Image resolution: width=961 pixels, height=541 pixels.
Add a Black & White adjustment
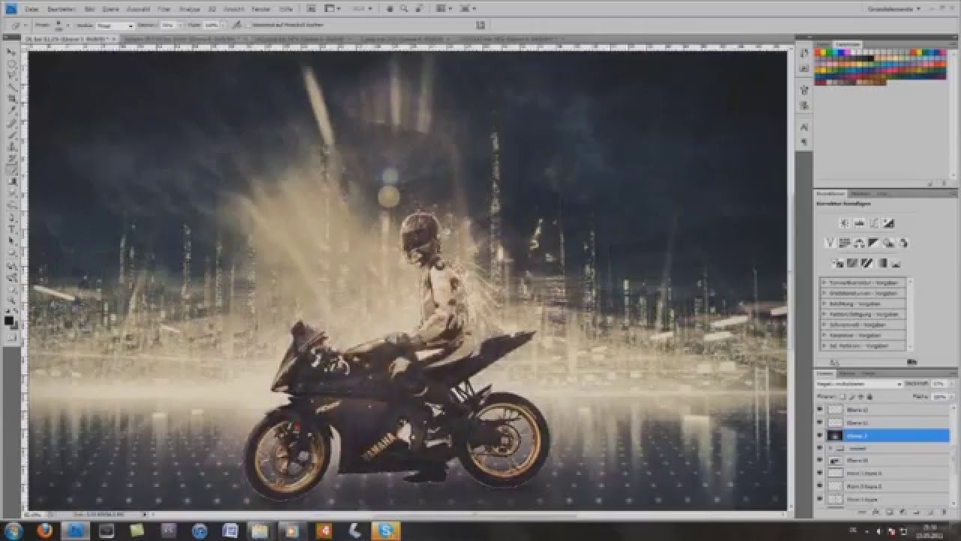pyautogui.click(x=873, y=243)
